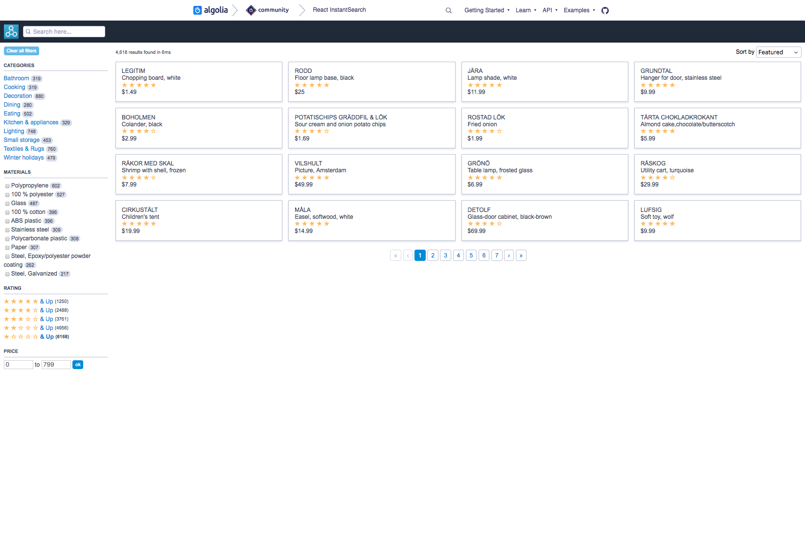Click the last-page double chevron in pagination
The width and height of the screenshot is (805, 536).
pos(521,255)
